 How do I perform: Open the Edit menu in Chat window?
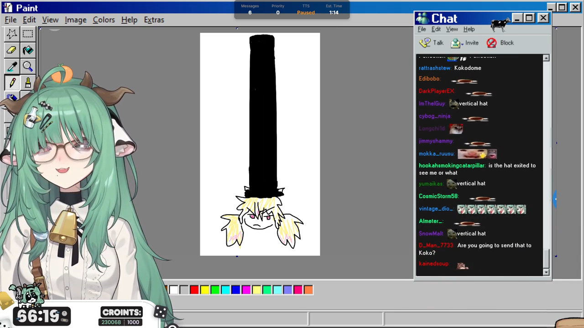coord(436,29)
